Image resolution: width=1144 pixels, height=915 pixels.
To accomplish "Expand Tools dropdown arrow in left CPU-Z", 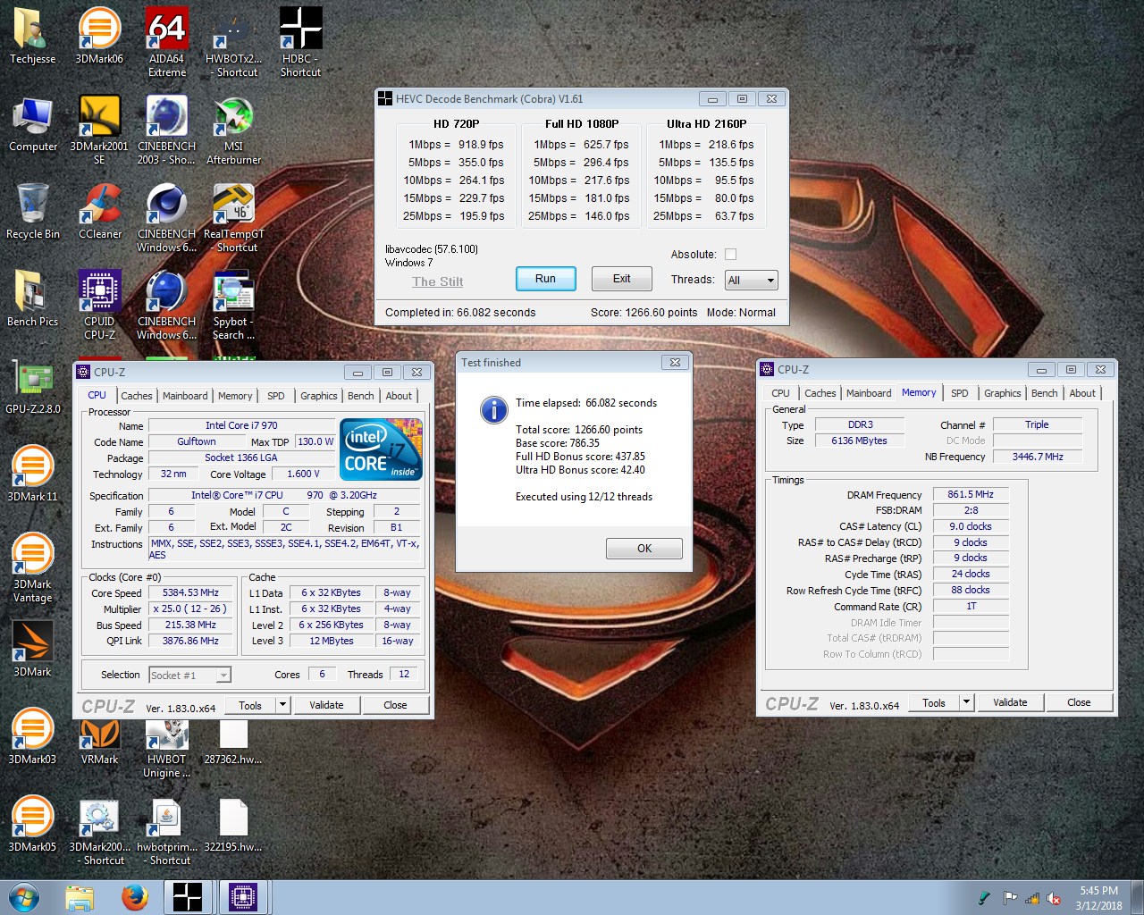I will pyautogui.click(x=282, y=705).
